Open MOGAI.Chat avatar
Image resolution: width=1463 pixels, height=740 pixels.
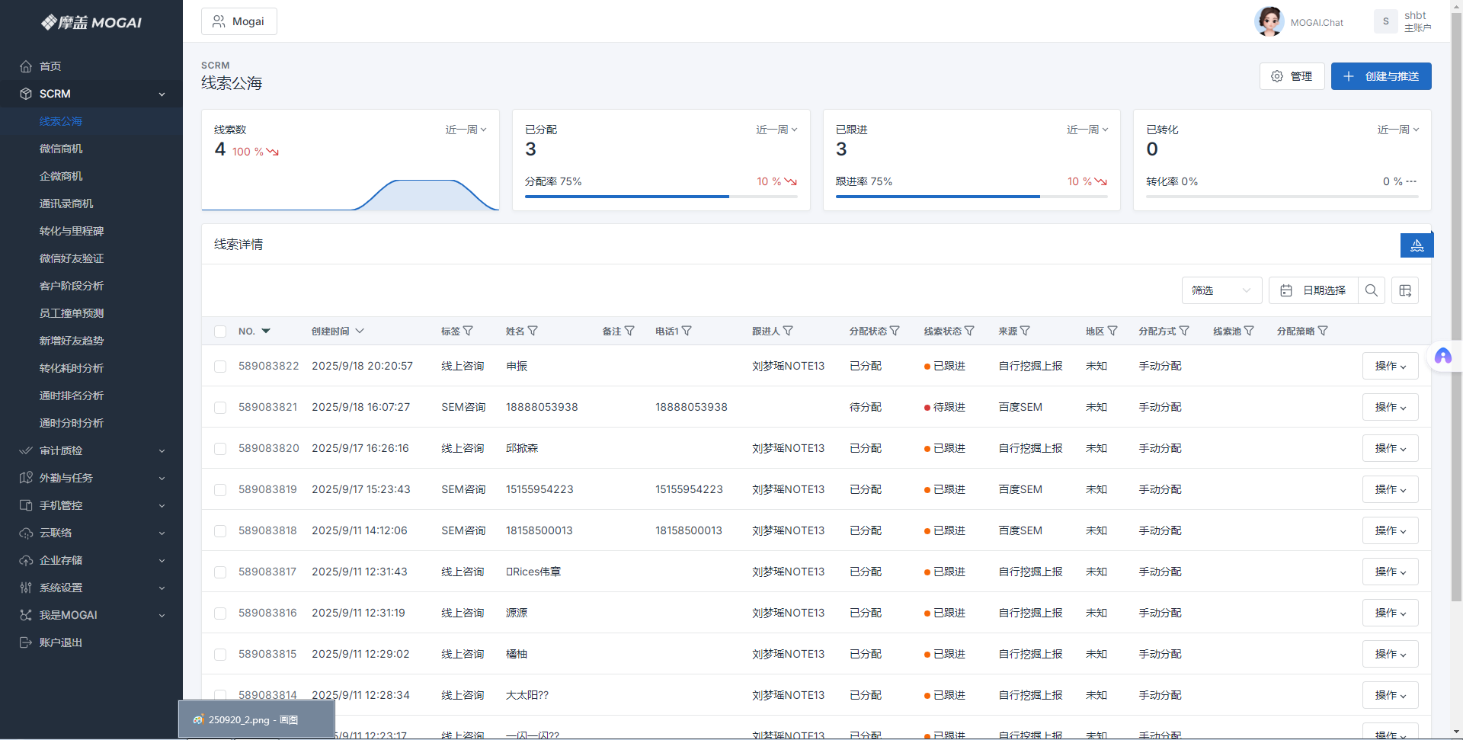coord(1269,21)
